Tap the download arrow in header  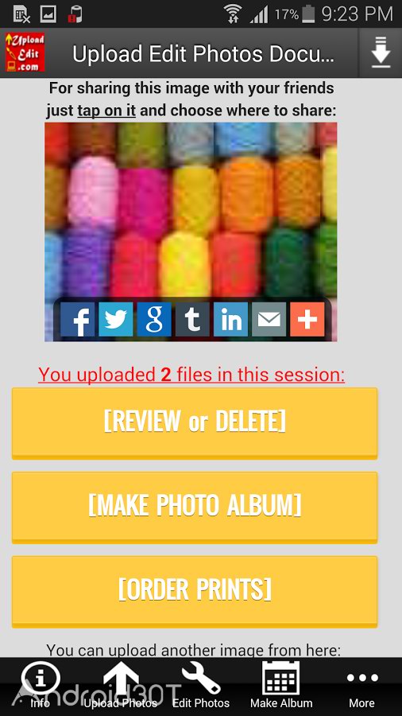tap(381, 53)
